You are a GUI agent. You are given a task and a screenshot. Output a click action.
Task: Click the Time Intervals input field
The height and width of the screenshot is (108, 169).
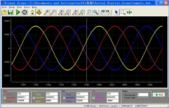(x=143, y=94)
